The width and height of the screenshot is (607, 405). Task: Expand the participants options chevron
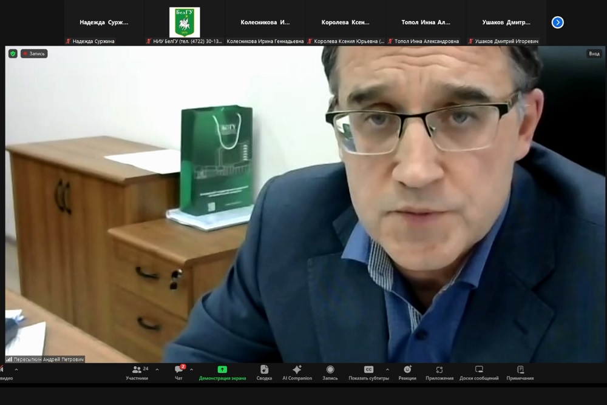pyautogui.click(x=157, y=369)
